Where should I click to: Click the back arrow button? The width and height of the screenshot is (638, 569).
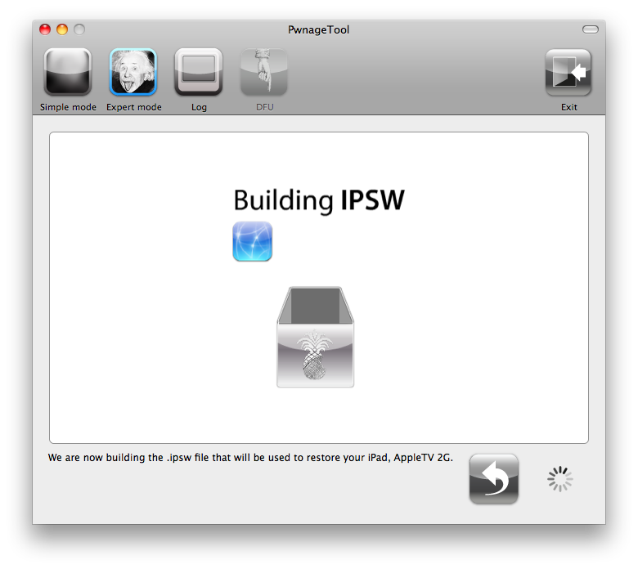click(x=493, y=479)
